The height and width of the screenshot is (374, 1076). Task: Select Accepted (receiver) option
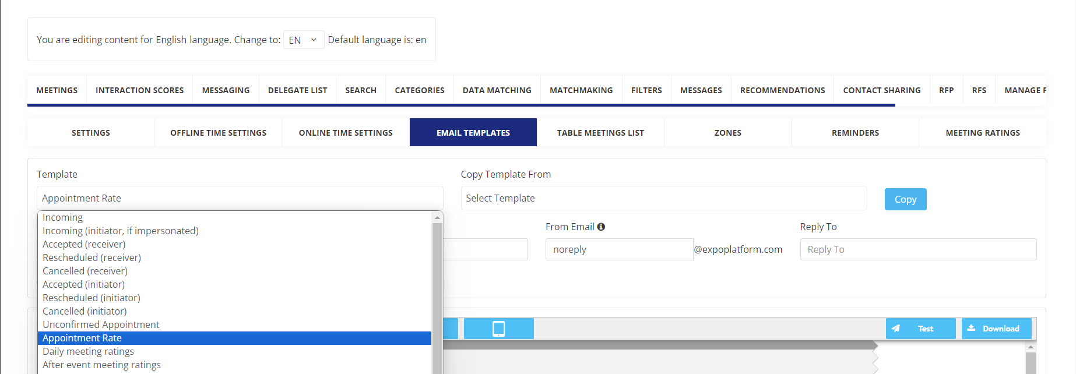coord(234,244)
